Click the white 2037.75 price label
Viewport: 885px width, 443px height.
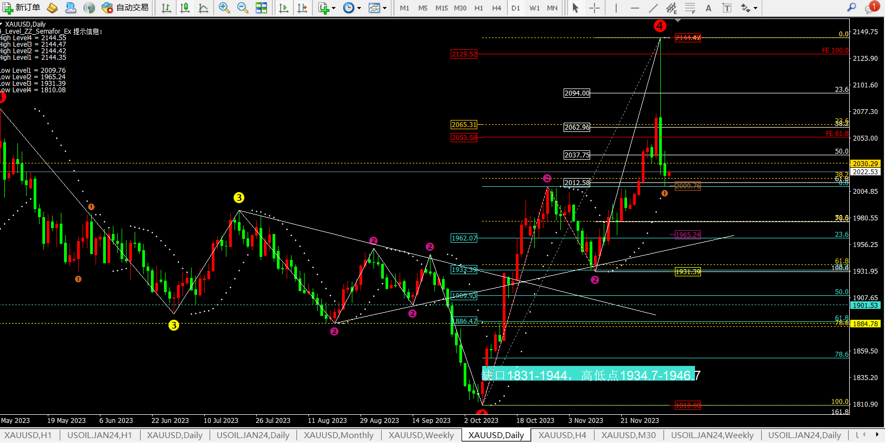click(x=577, y=155)
